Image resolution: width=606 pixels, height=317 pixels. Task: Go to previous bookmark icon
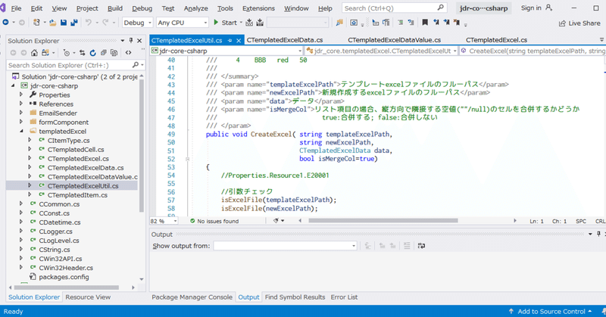436,23
